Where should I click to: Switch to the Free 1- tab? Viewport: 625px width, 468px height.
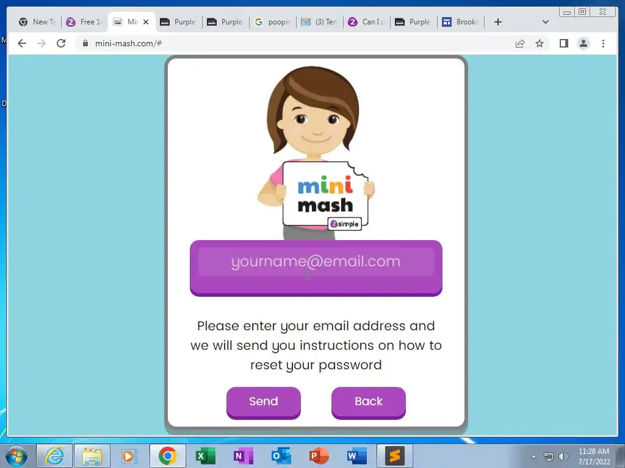coord(84,22)
